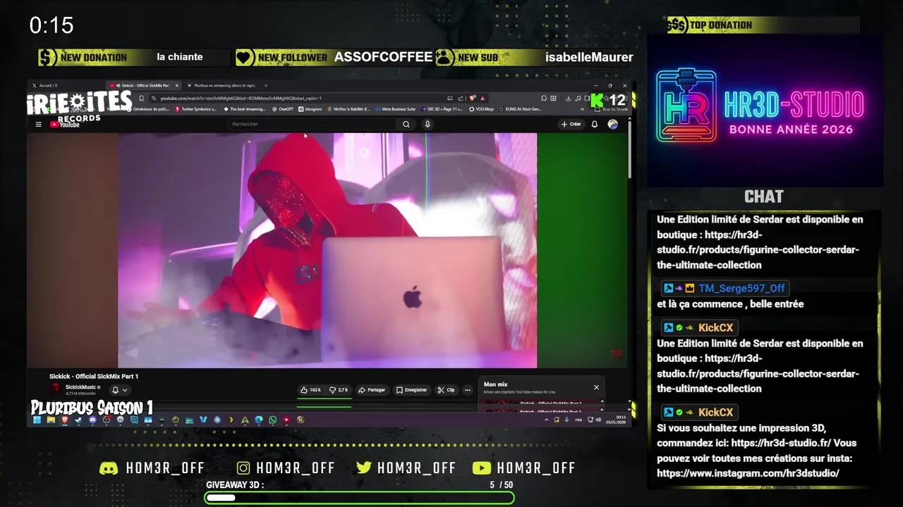Image resolution: width=903 pixels, height=507 pixels.
Task: Click the playing SickMix video frame
Action: [x=327, y=250]
